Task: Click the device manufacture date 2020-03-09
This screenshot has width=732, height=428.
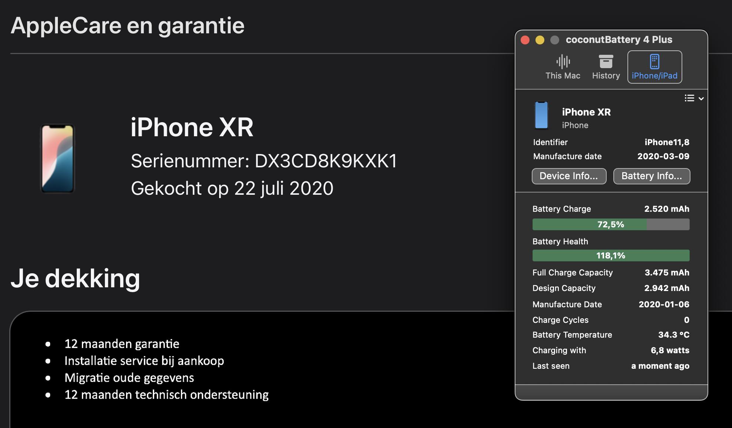Action: (663, 156)
